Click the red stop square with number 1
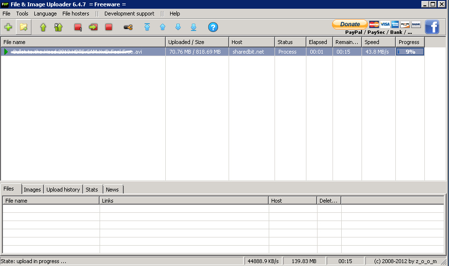 tap(78, 27)
